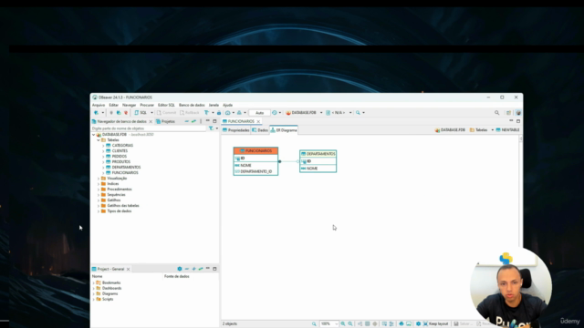Image resolution: width=584 pixels, height=328 pixels.
Task: Open the SQL editor toolbar button
Action: (141, 113)
